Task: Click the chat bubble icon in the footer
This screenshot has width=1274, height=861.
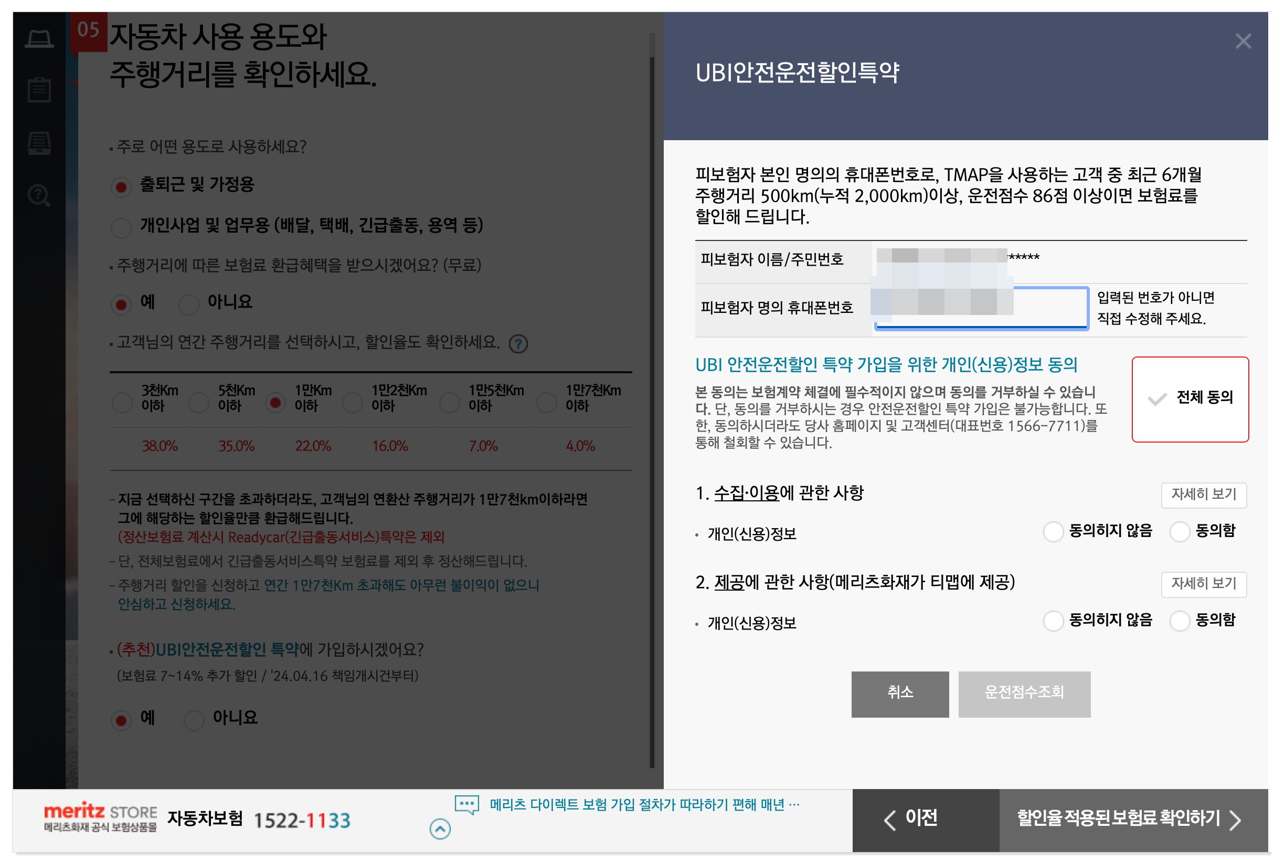Action: tap(466, 804)
